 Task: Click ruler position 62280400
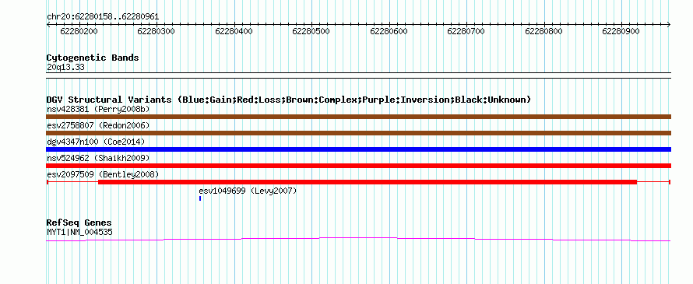pos(234,31)
